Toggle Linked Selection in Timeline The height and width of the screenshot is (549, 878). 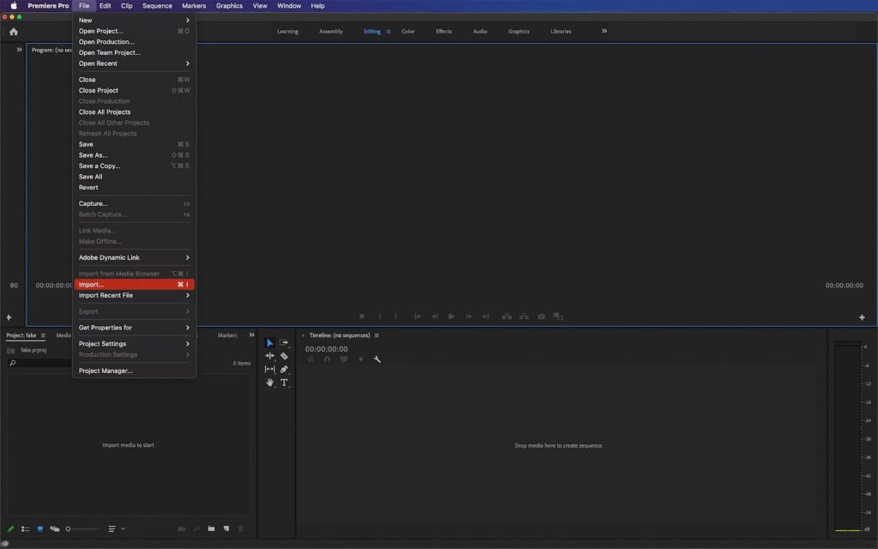[344, 359]
